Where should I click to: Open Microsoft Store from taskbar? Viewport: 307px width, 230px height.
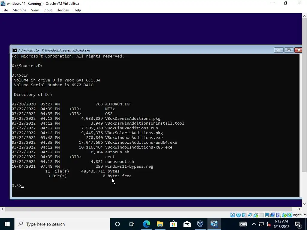tap(173, 224)
